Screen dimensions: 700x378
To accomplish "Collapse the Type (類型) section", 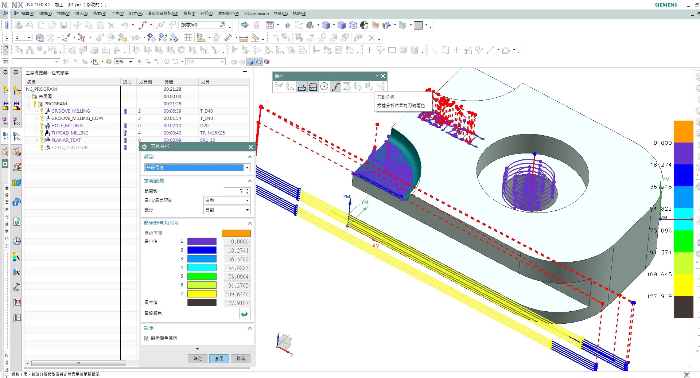I will coord(250,157).
